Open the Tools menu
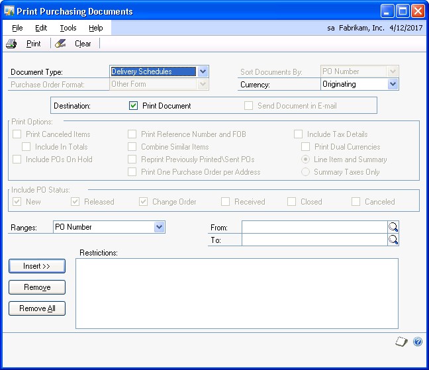 click(68, 28)
